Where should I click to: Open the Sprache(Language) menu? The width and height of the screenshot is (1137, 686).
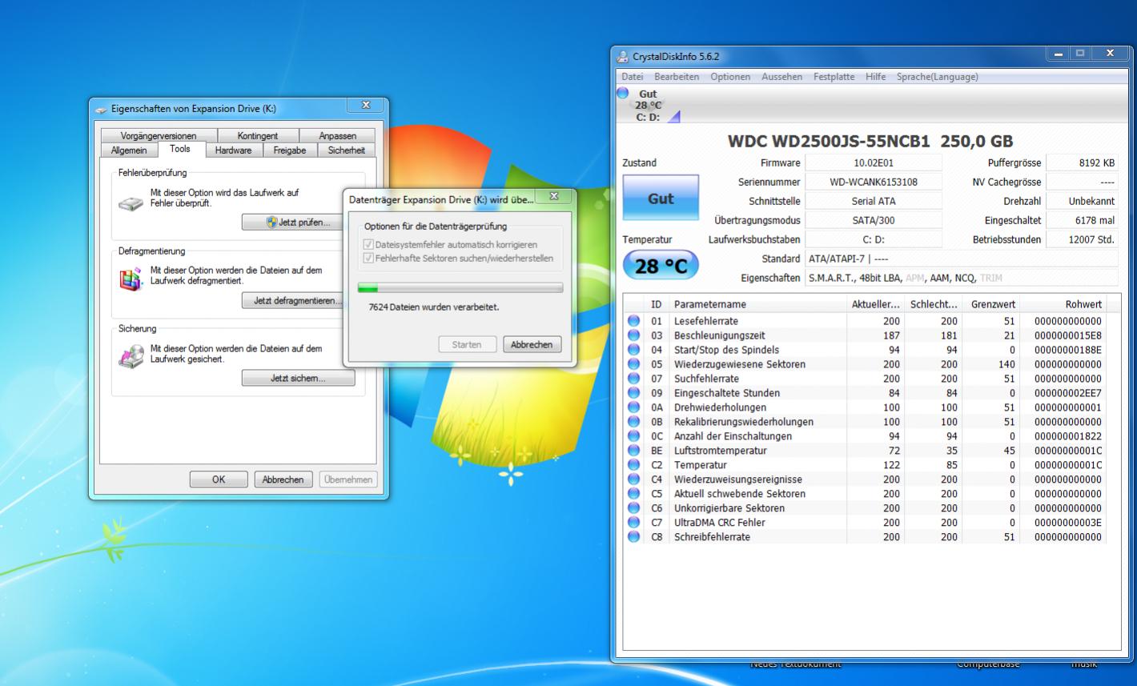937,77
